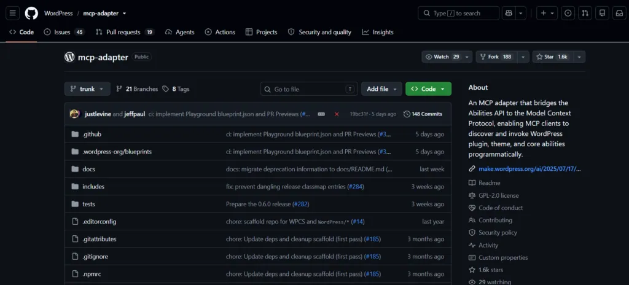Screen dimensions: 629x285
Task: Click the WordPress logo beside mcp-adapter title
Action: tap(69, 57)
